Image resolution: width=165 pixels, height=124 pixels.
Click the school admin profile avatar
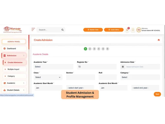(x=139, y=30)
